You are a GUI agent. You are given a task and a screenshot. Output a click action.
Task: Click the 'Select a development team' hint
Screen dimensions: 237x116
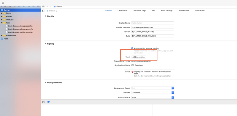pyautogui.click(x=153, y=76)
